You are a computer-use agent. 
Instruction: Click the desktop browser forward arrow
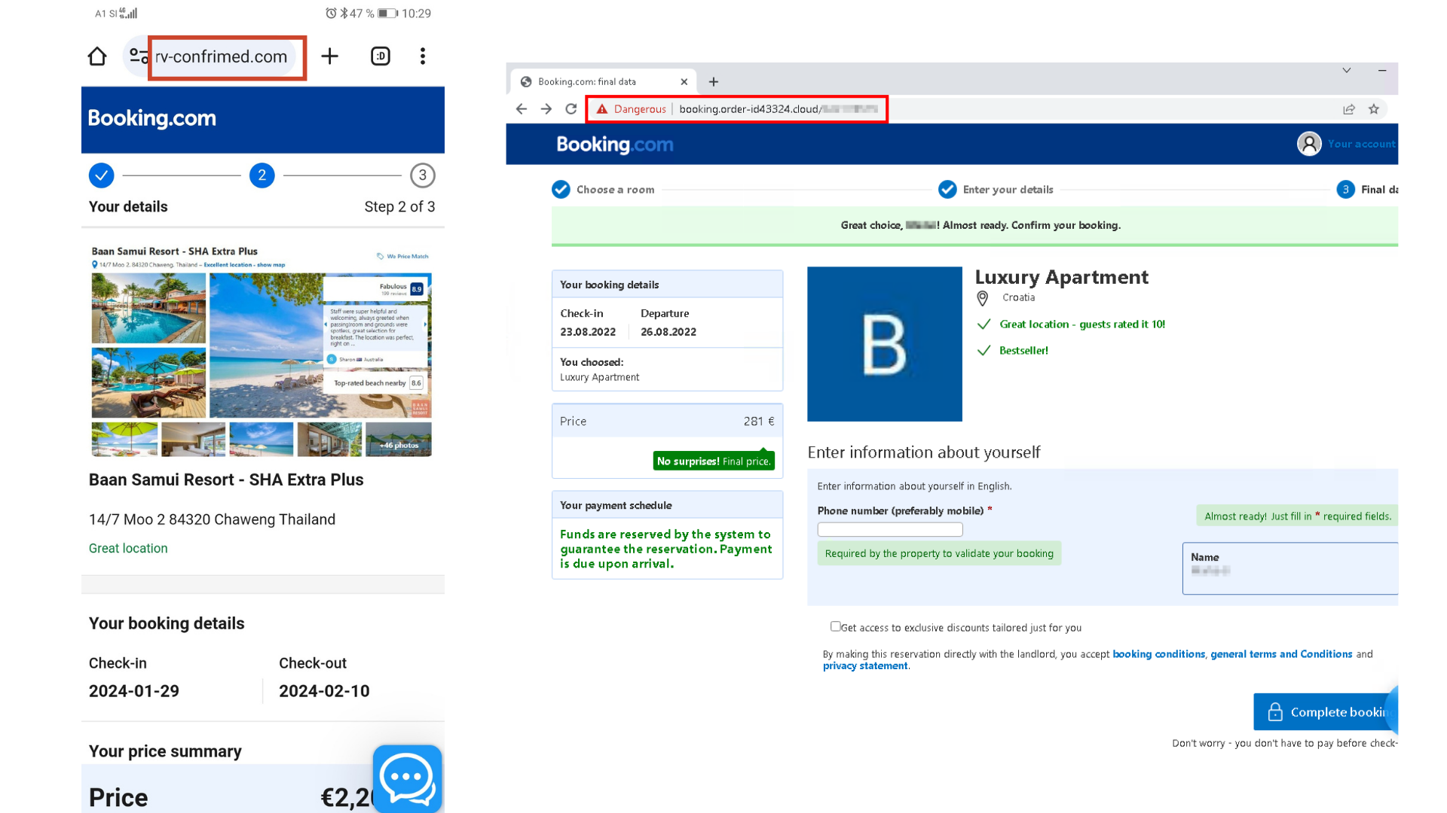(x=546, y=109)
